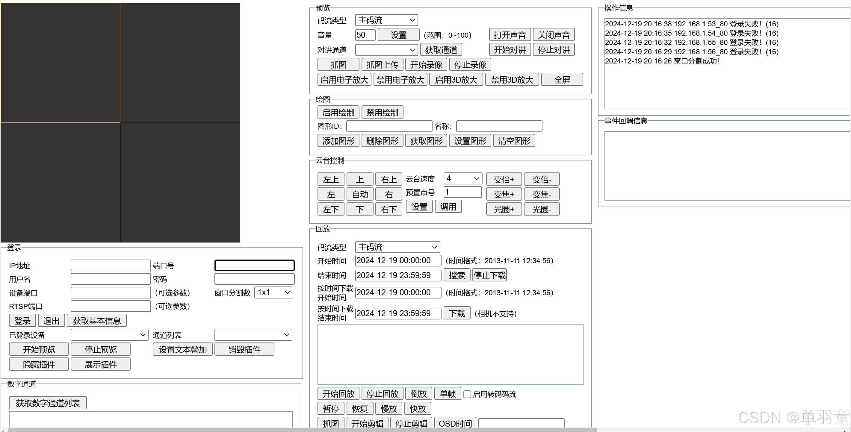Image resolution: width=851 pixels, height=432 pixels.
Task: Expand the 已登录设备 device list
Action: tap(109, 335)
